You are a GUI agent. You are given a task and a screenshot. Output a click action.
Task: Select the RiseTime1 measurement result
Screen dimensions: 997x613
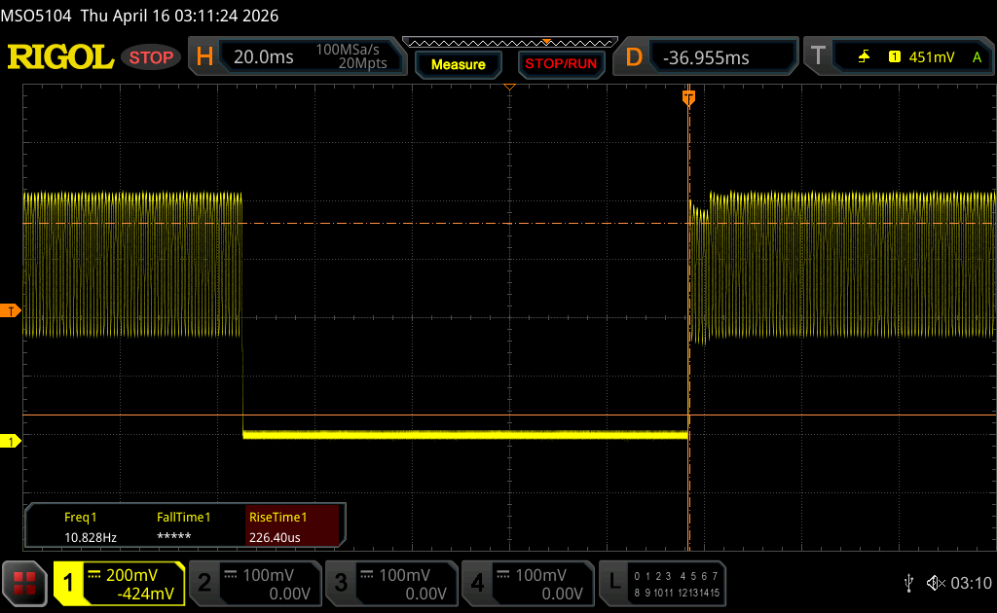coord(292,526)
